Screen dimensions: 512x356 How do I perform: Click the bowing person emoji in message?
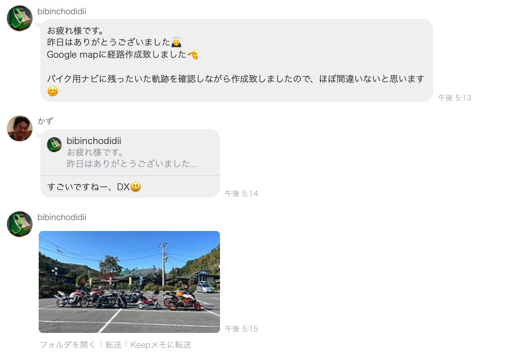click(177, 42)
